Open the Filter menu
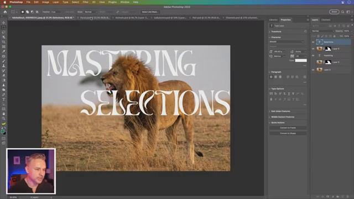This screenshot has width=354, height=199. click(x=85, y=2)
